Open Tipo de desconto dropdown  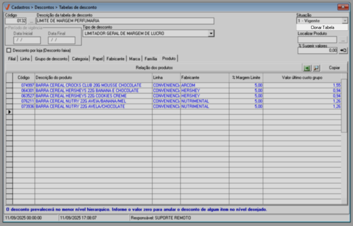coord(211,34)
